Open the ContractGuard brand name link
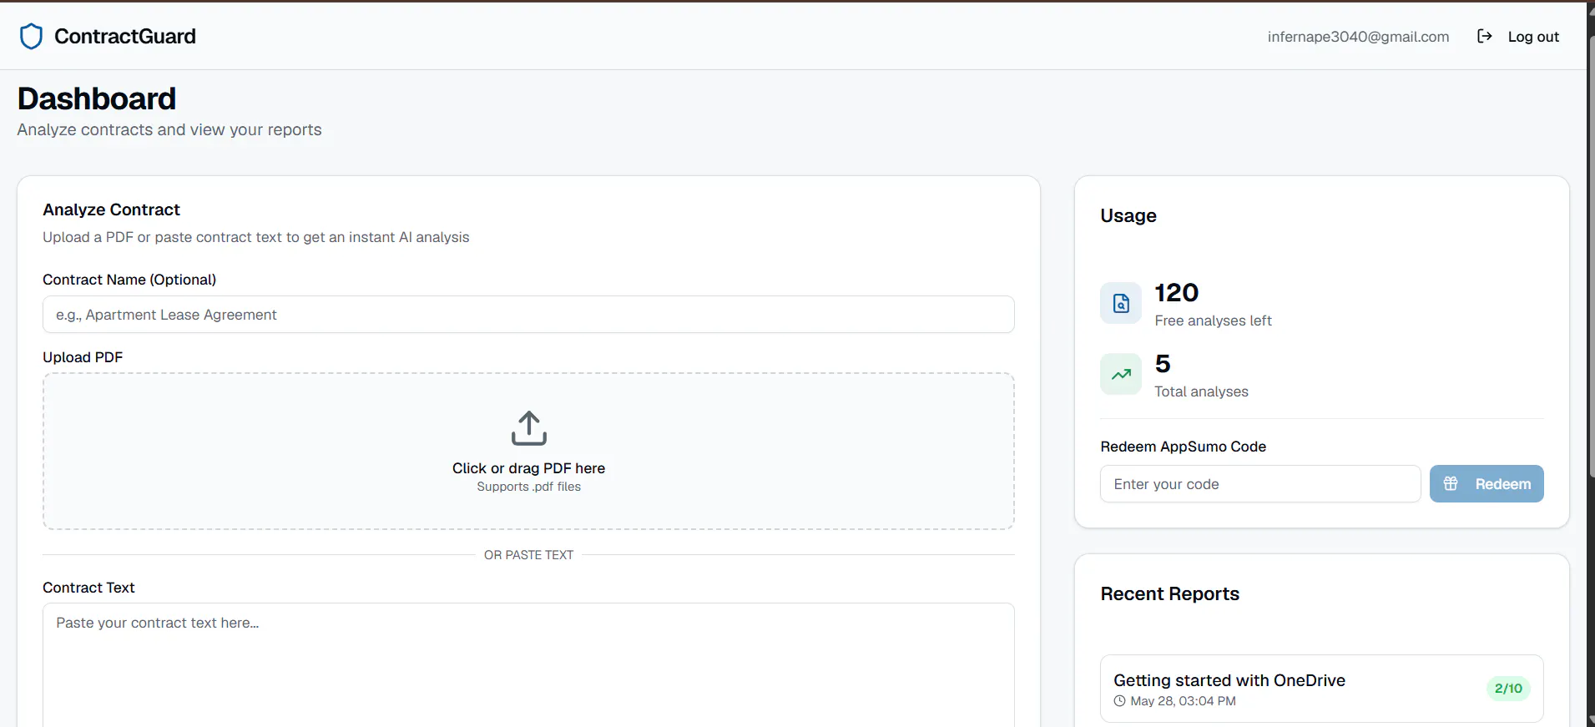The width and height of the screenshot is (1595, 727). pos(125,37)
